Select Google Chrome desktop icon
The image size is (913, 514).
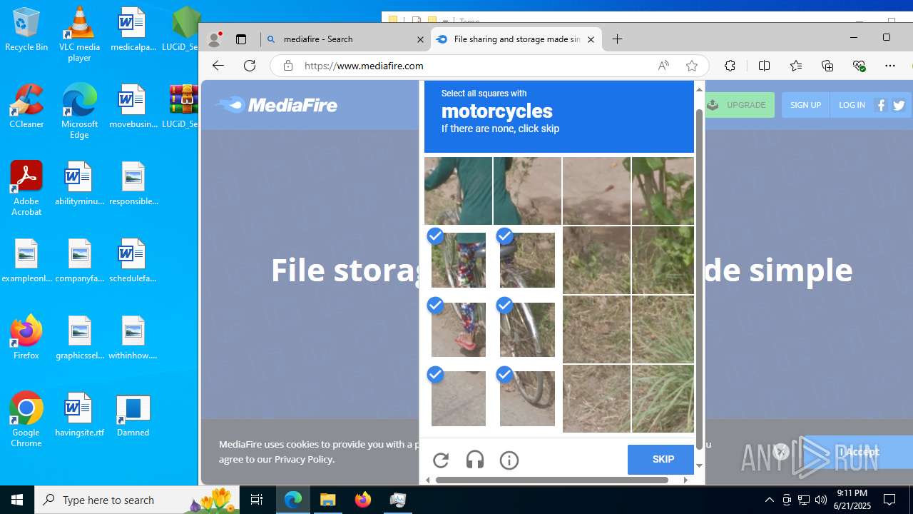(26, 420)
